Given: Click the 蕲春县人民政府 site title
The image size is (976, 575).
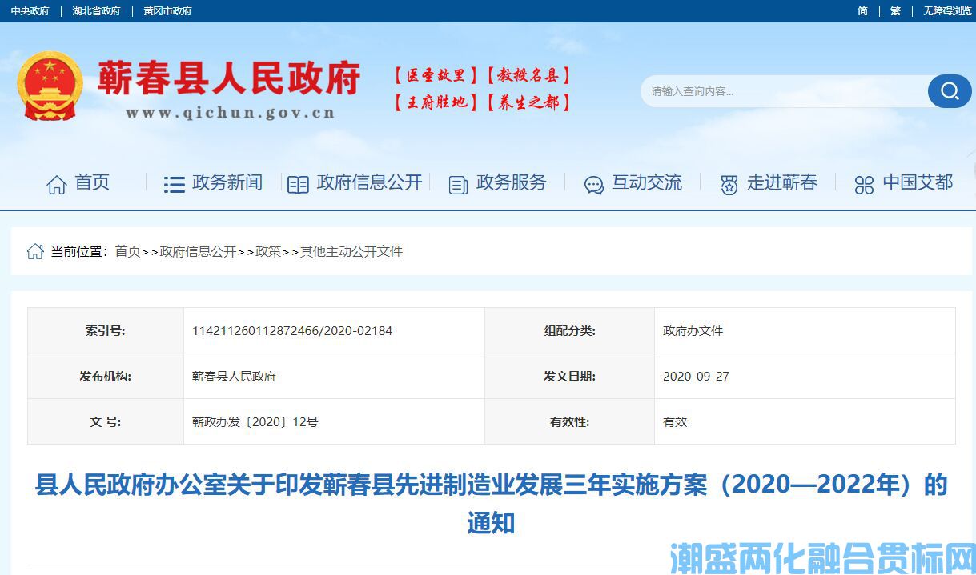Looking at the screenshot, I should (229, 78).
